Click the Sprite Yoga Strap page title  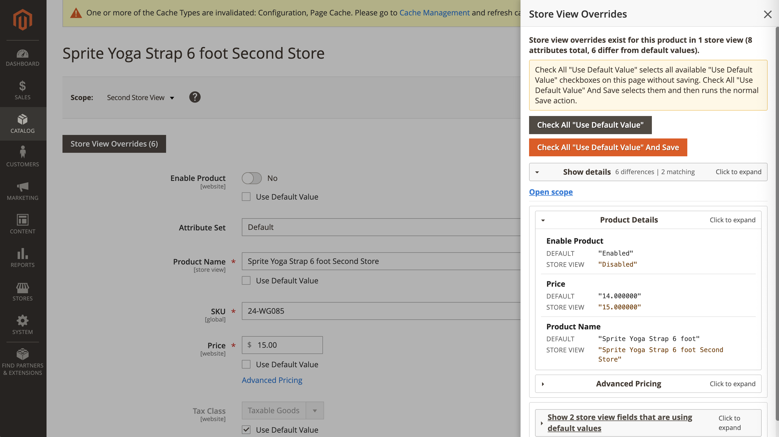pos(194,53)
